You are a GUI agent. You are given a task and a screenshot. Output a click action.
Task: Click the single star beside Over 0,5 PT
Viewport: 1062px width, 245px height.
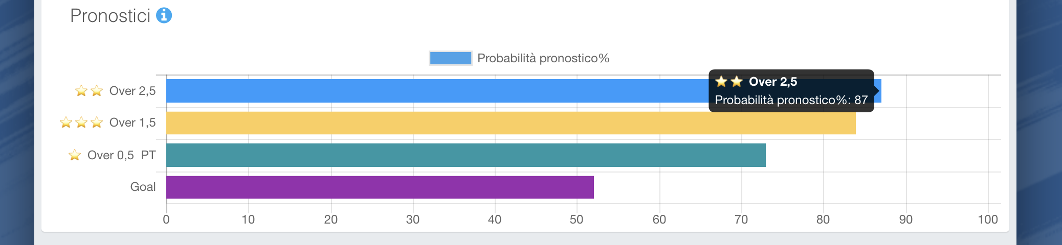pyautogui.click(x=75, y=155)
